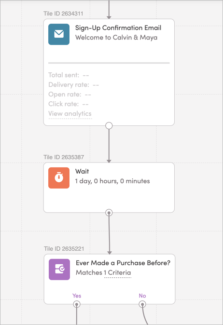Open the View analytics link
The height and width of the screenshot is (325, 223).
coord(70,114)
